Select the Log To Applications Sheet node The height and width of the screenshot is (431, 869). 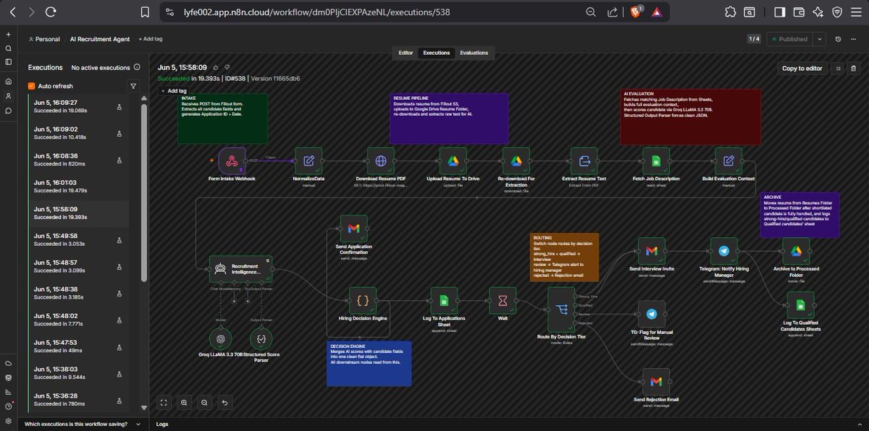pos(444,301)
